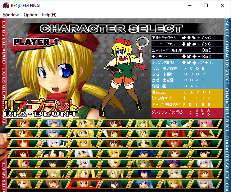The image size is (231, 192).
Task: Pick the orange-haired girl in the top row
Action: 24,123
